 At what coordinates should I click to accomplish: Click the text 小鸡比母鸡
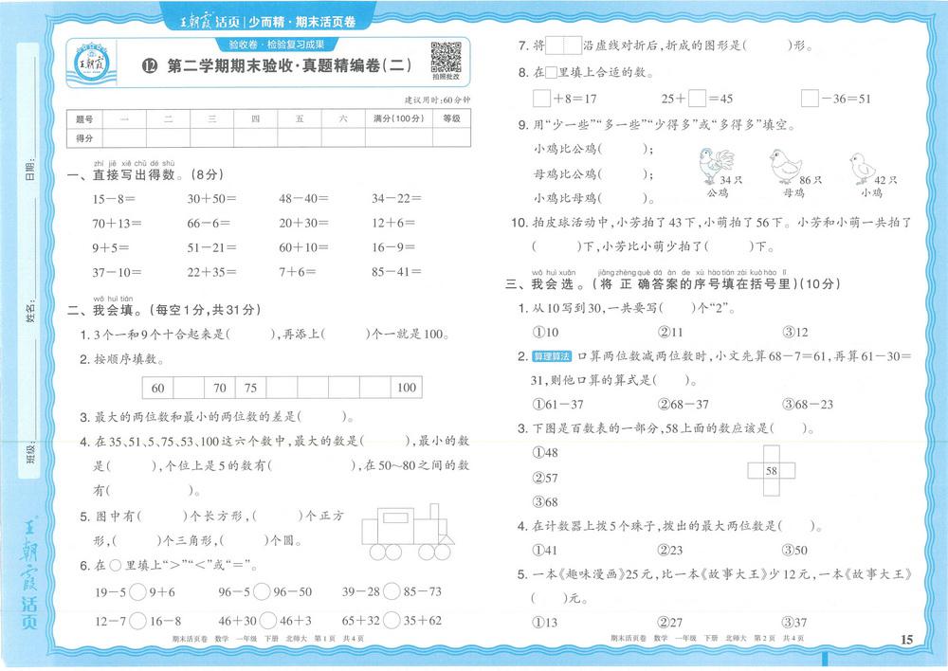click(x=565, y=198)
